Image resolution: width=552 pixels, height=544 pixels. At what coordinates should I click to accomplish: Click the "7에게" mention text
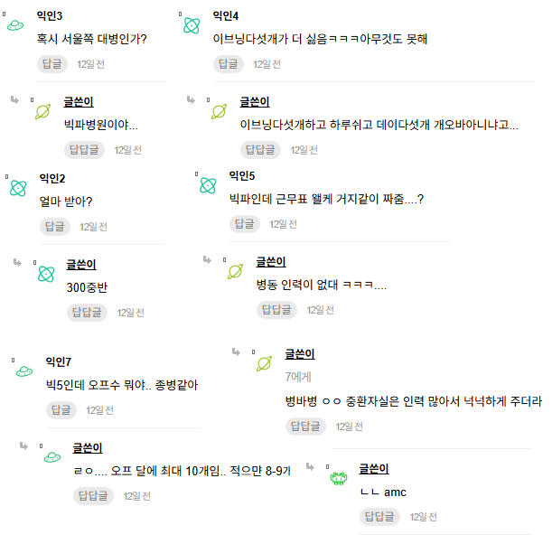297,377
